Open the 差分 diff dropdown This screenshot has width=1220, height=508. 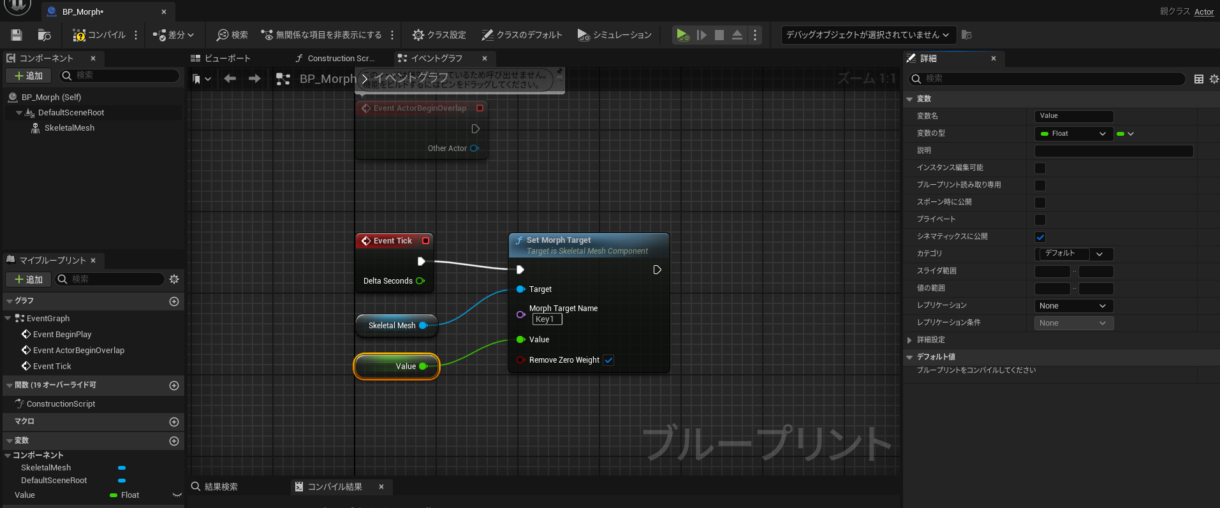pos(173,35)
